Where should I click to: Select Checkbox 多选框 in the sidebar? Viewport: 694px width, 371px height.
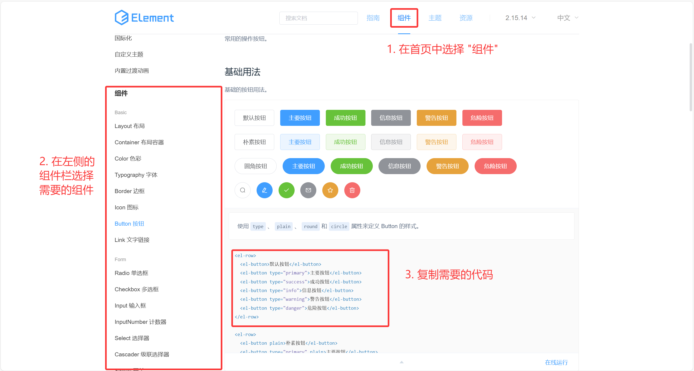coord(137,289)
